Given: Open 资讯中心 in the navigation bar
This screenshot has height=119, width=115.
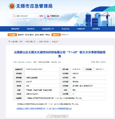Looking at the screenshot, I should tap(31, 29).
